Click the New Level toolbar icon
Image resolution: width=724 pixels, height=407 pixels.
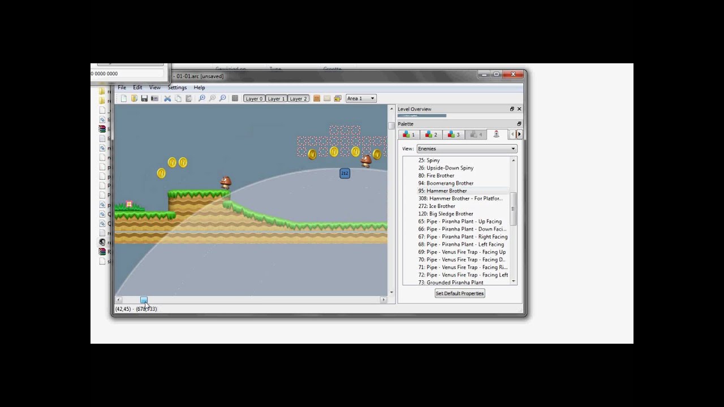coord(124,98)
